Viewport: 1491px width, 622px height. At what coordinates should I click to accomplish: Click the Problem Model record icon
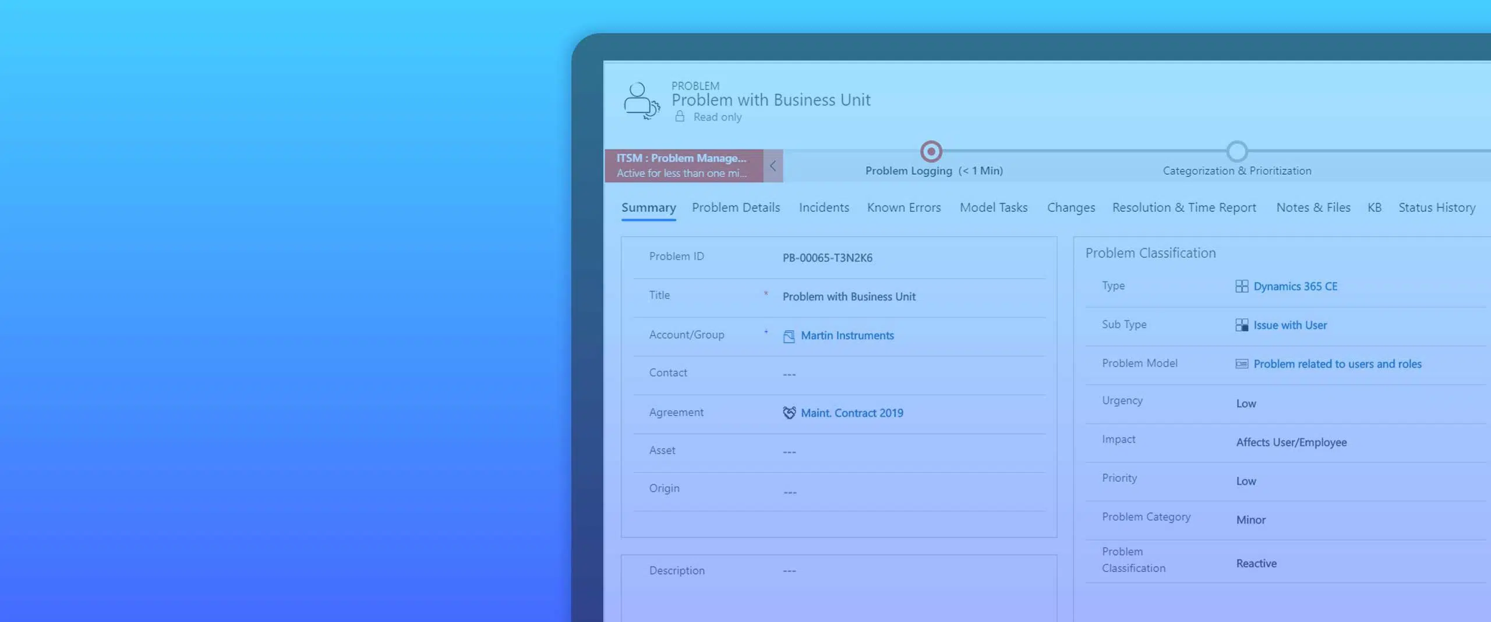coord(1241,364)
